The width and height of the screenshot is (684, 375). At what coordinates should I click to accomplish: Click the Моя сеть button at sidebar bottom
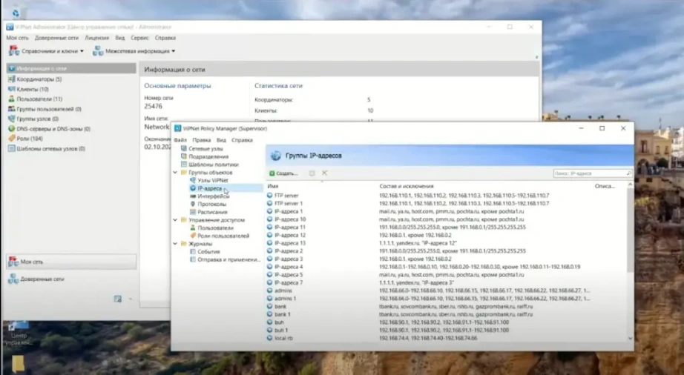(71, 262)
